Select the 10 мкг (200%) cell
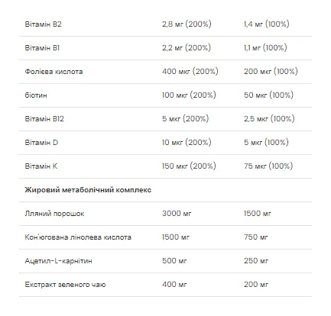Screen dimensions: 331x316 click(x=187, y=143)
